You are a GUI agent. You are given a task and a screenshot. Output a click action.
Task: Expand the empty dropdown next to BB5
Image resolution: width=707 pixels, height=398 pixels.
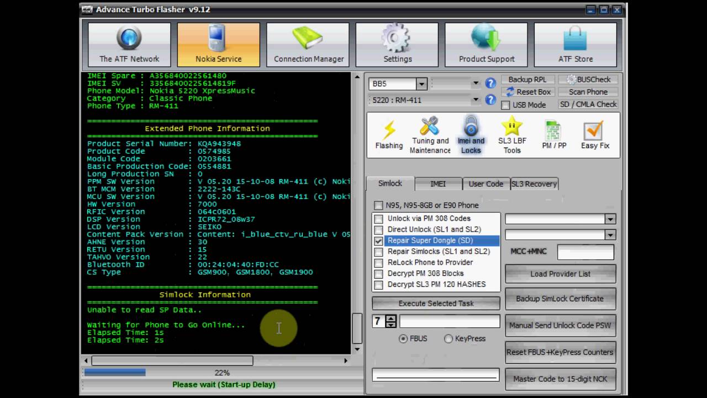476,83
